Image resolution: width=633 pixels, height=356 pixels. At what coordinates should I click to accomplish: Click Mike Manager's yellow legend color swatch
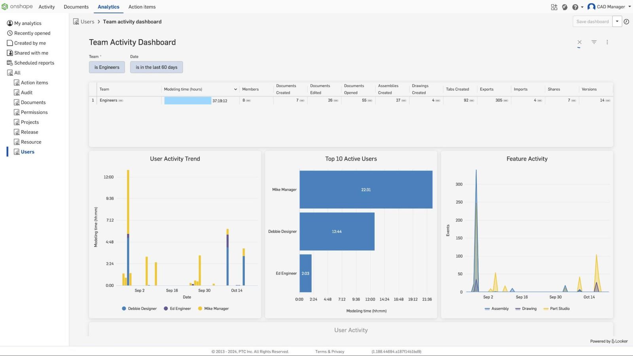tap(199, 309)
